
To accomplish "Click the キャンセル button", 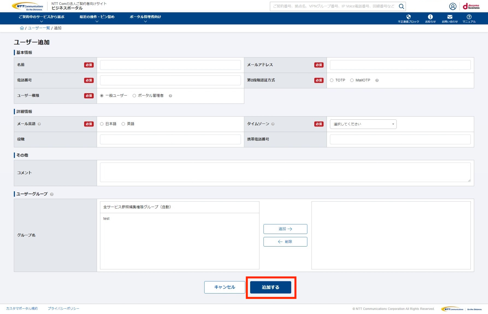I will point(224,287).
